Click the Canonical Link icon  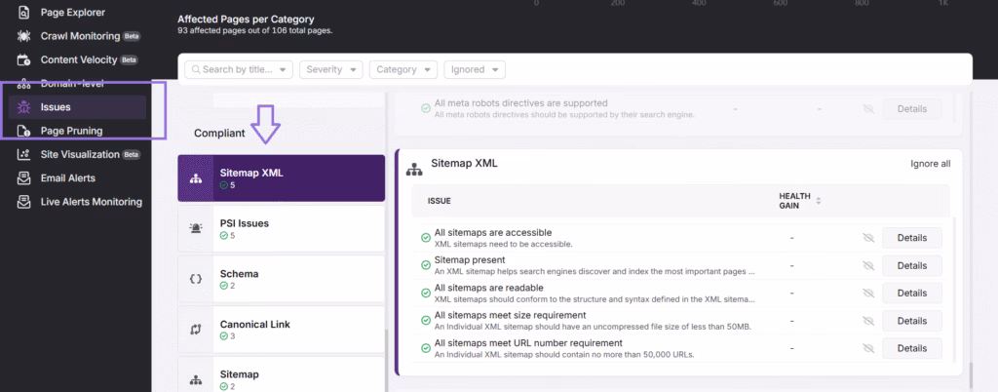click(x=195, y=331)
